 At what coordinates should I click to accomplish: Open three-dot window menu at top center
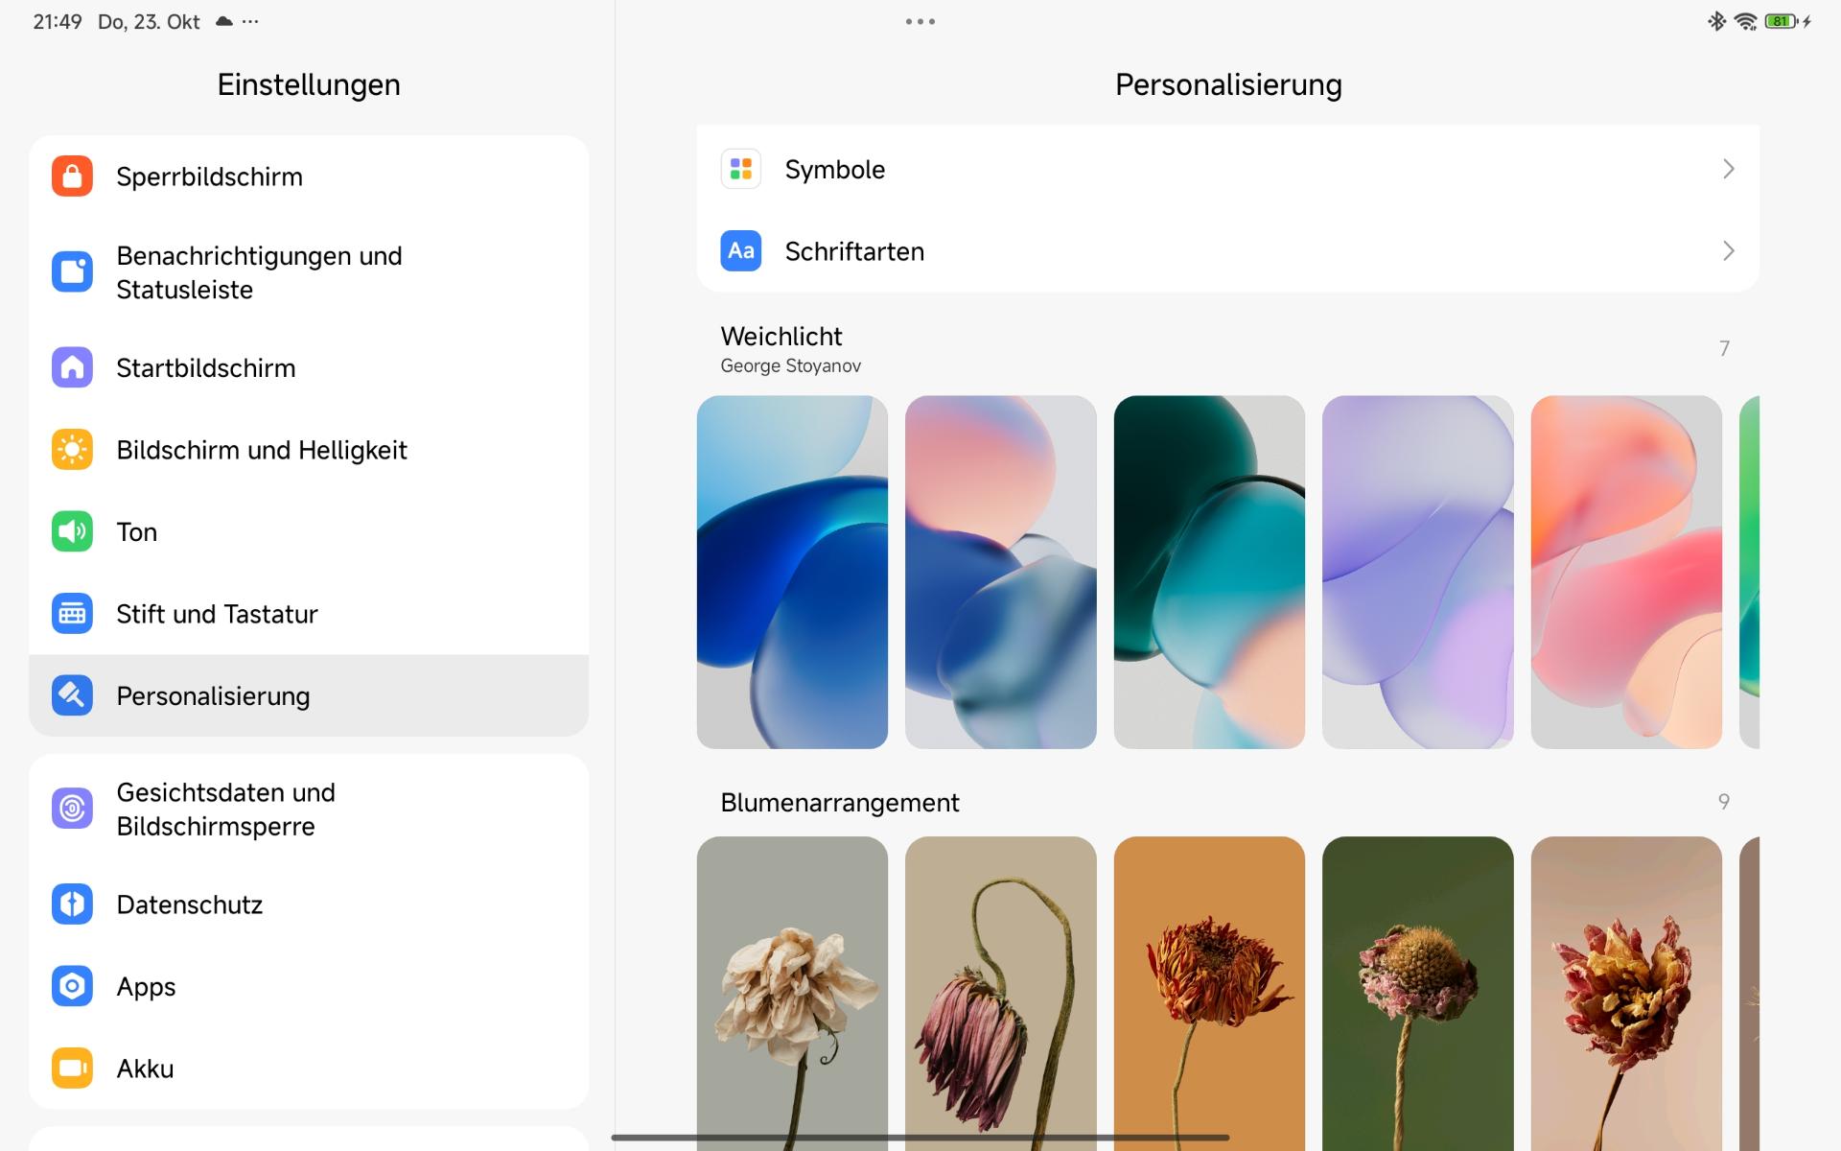(920, 21)
